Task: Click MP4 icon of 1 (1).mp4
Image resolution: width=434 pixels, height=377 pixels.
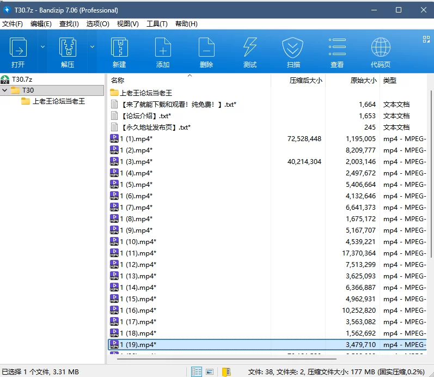Action: [114, 138]
